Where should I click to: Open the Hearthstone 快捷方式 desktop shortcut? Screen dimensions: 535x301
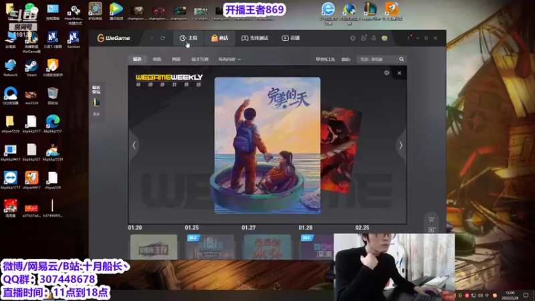click(74, 14)
